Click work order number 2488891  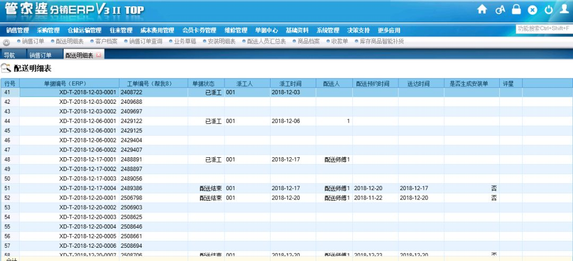pyautogui.click(x=132, y=160)
